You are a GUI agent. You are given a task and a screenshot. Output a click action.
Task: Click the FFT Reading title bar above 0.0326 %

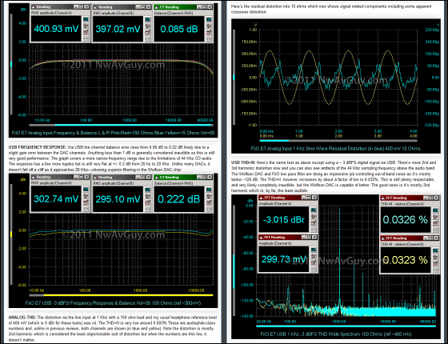pyautogui.click(x=410, y=198)
